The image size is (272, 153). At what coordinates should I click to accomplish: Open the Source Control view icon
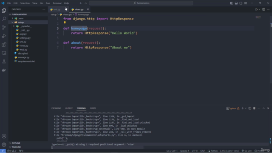pos(4,27)
